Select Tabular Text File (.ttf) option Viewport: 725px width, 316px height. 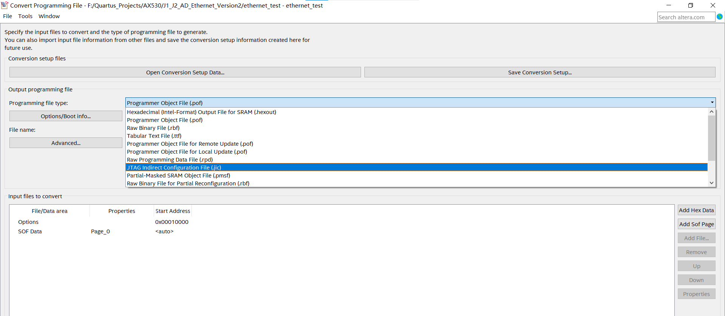pos(154,136)
